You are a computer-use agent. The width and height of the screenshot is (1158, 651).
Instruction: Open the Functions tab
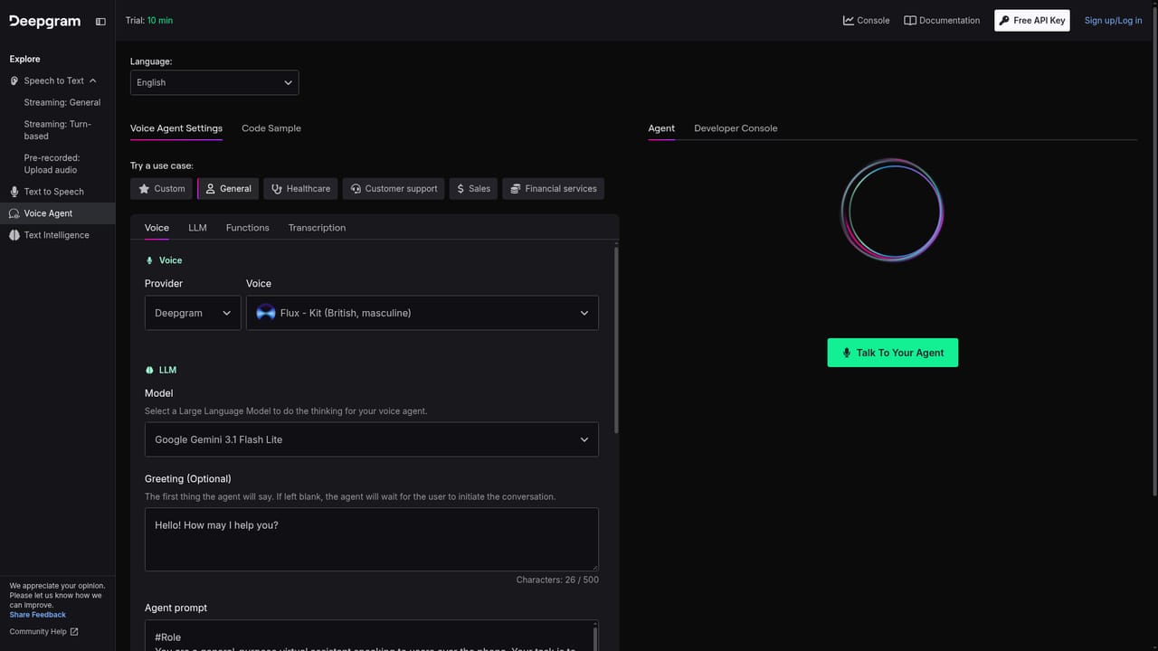point(248,228)
